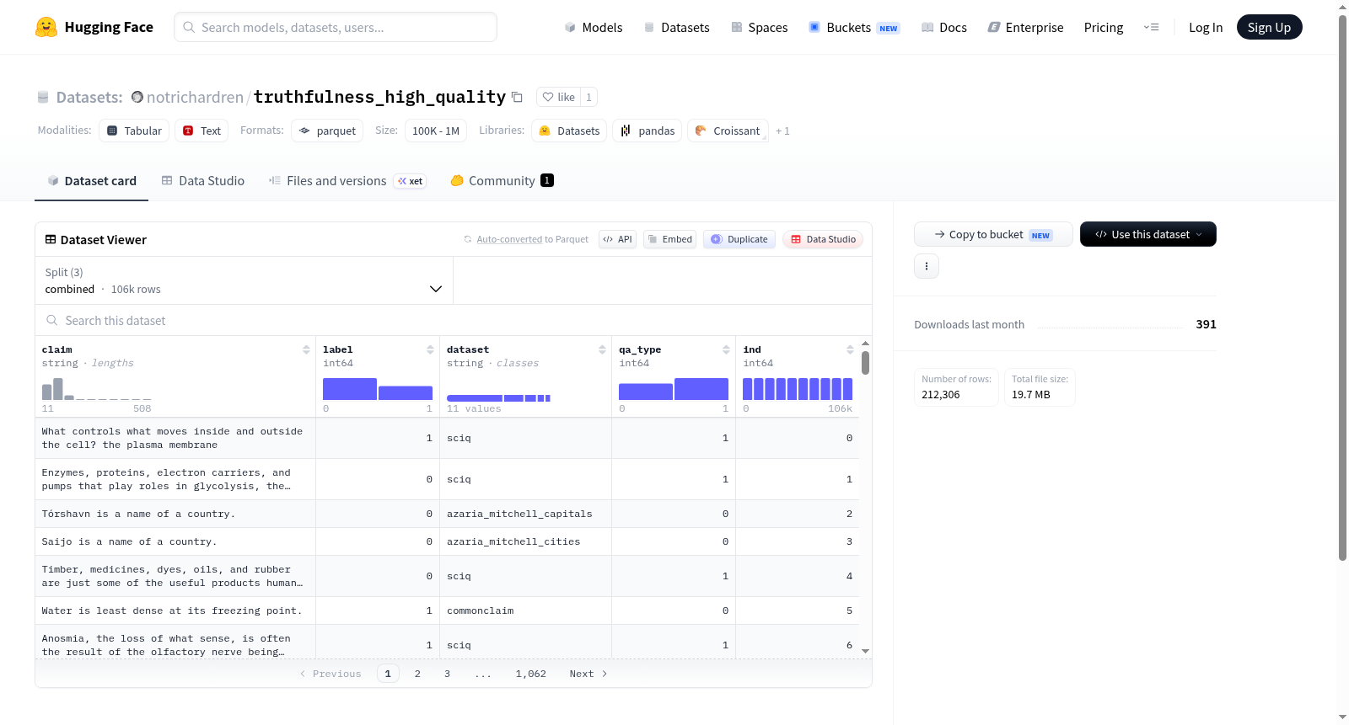Click the 'Saijo is a name of a country.' row
Image resolution: width=1349 pixels, height=725 pixels.
(x=447, y=541)
